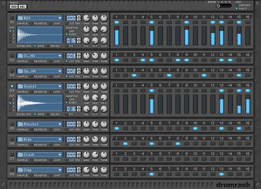Open the Cl_Hh sample dropdown arrow
The width and height of the screenshot is (261, 189).
coord(60,56)
